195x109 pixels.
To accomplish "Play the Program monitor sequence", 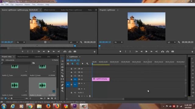I will [146, 51].
